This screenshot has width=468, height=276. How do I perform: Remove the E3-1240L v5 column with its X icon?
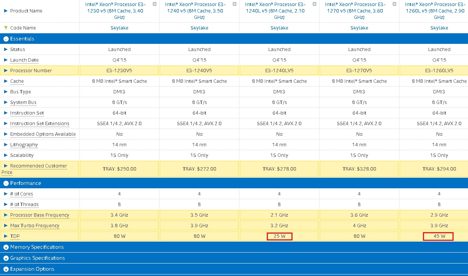315,4
